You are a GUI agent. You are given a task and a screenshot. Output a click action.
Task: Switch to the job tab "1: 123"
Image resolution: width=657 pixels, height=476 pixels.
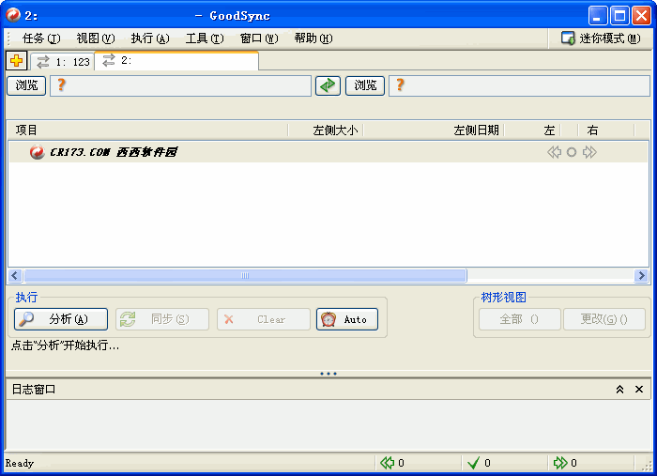(x=63, y=61)
